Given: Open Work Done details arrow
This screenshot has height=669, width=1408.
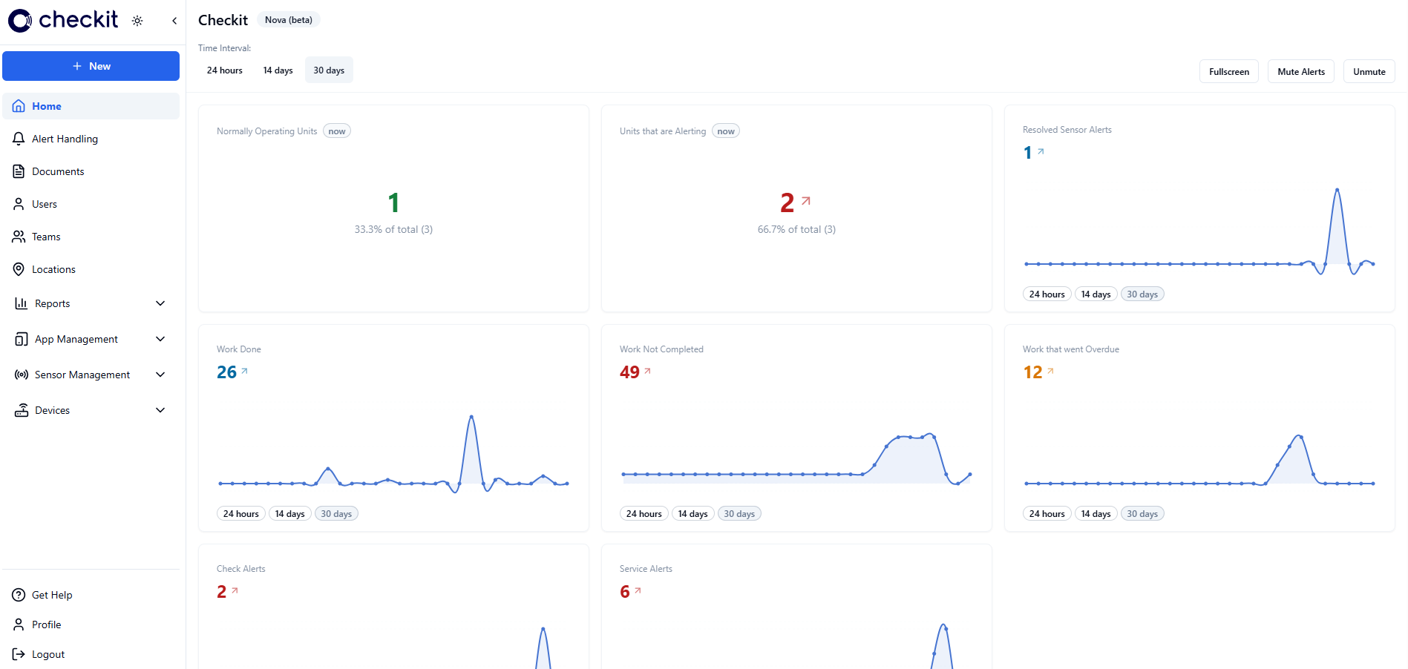Looking at the screenshot, I should (x=244, y=371).
